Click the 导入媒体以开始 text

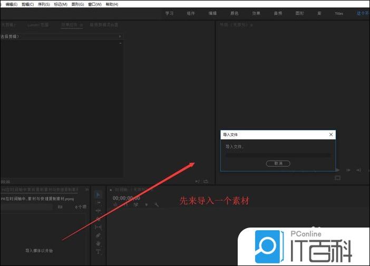(x=39, y=250)
